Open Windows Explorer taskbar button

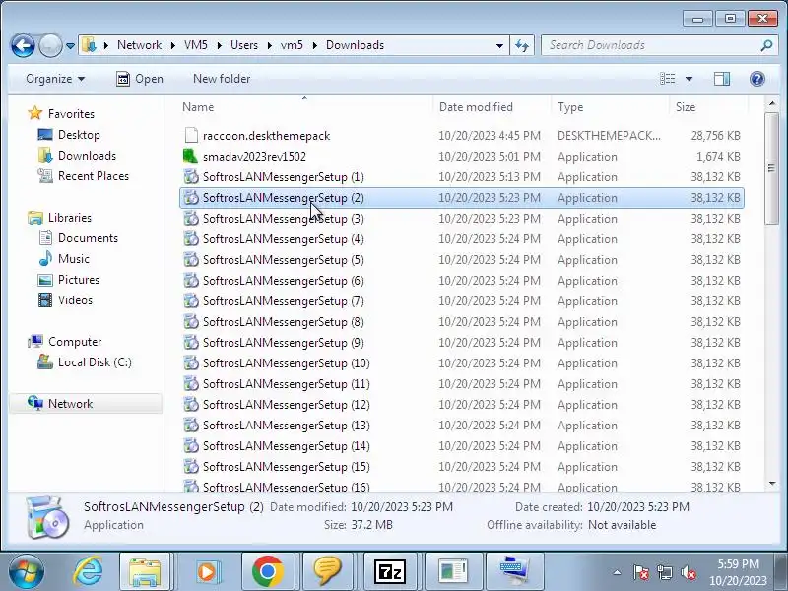(x=145, y=572)
